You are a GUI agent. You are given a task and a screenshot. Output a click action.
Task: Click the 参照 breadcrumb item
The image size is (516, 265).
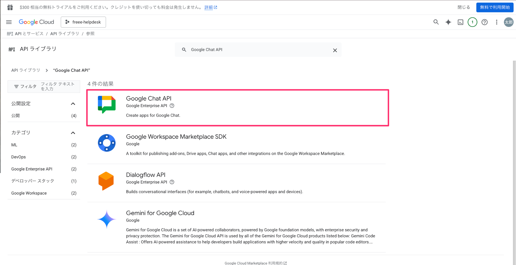(90, 34)
